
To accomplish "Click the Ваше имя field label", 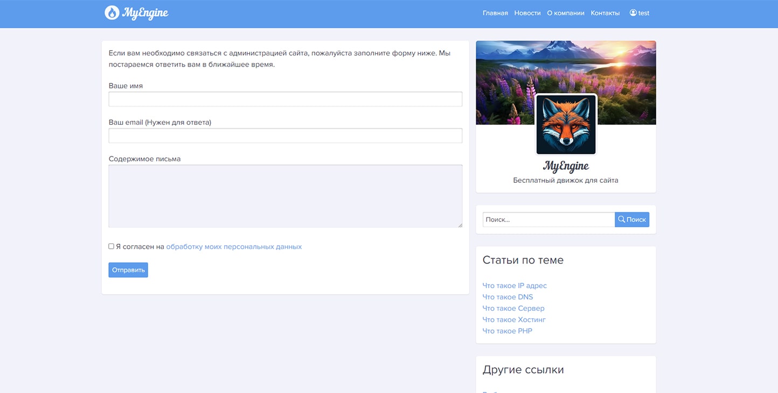I will (126, 85).
